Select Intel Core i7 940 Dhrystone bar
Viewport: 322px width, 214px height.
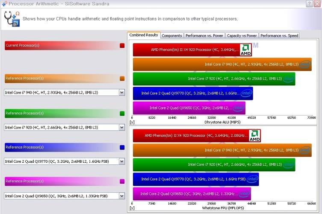click(x=222, y=64)
